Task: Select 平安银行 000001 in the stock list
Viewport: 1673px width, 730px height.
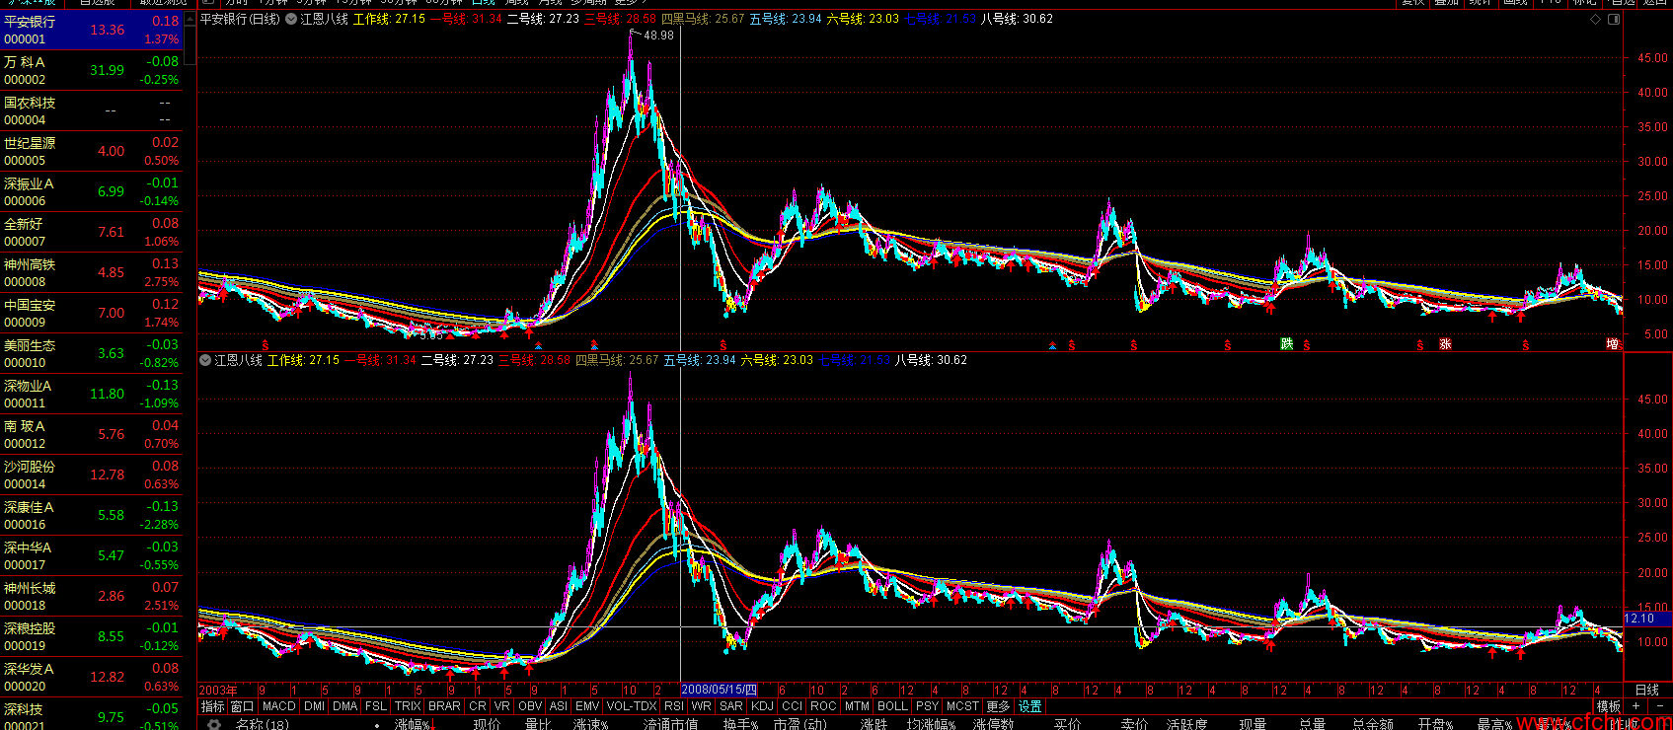Action: click(x=92, y=30)
